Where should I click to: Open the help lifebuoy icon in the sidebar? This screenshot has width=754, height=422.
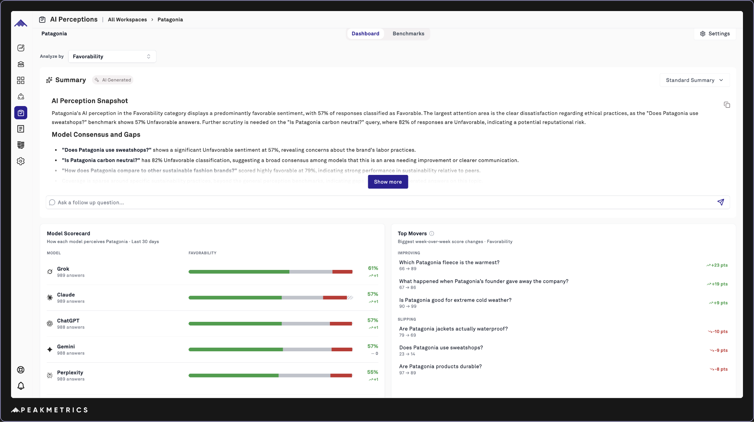click(21, 370)
